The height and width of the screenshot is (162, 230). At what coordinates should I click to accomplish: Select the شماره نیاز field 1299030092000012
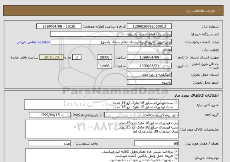(149, 26)
